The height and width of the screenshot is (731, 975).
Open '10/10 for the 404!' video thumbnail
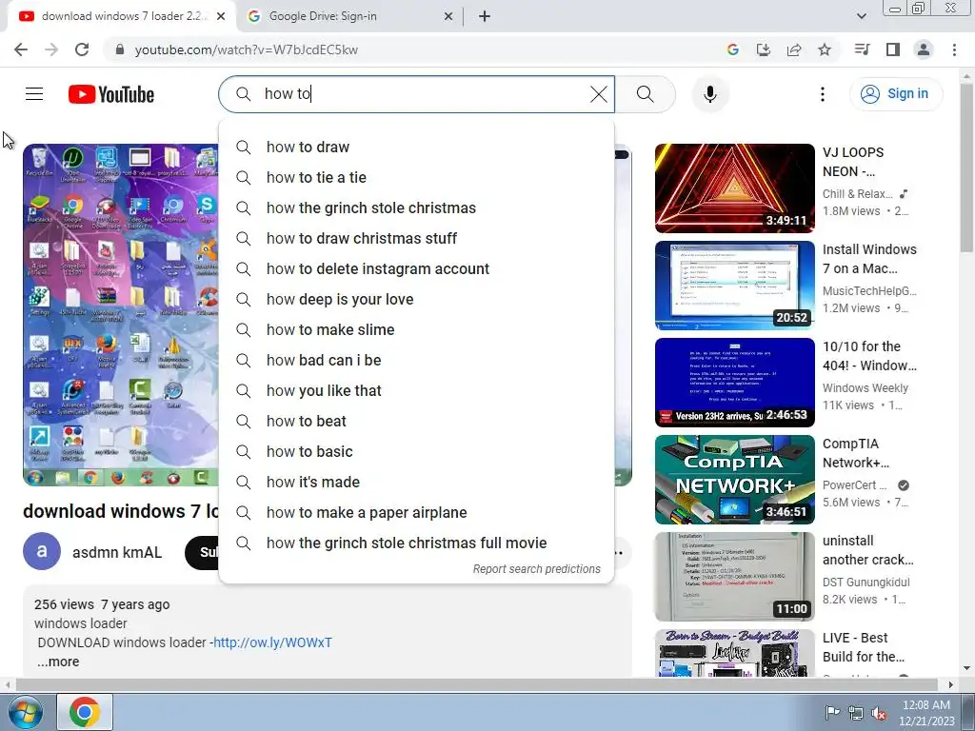(734, 383)
